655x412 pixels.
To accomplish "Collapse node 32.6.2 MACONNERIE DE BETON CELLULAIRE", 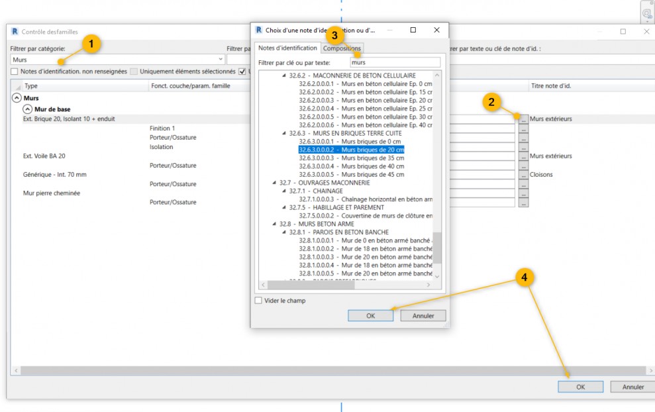I will (284, 76).
